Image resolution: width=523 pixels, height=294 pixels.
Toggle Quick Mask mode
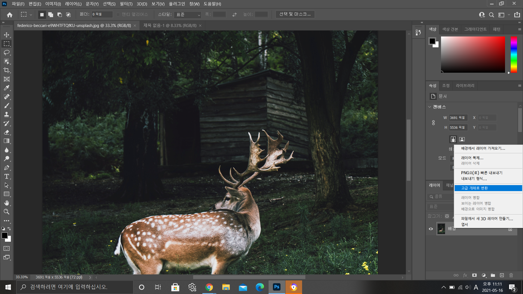pyautogui.click(x=7, y=249)
